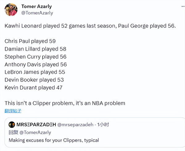The image size is (185, 151).
Task: Click @TomerAzarly mention after 回复
Action: pyautogui.click(x=35, y=132)
